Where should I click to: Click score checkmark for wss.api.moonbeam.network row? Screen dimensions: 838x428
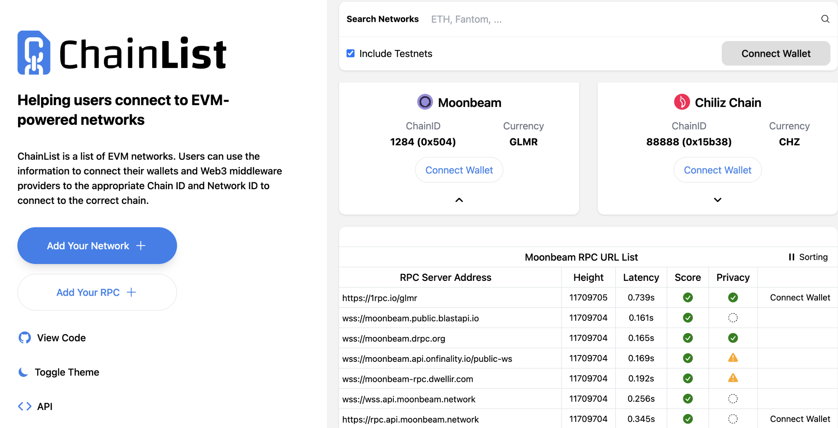coord(688,399)
